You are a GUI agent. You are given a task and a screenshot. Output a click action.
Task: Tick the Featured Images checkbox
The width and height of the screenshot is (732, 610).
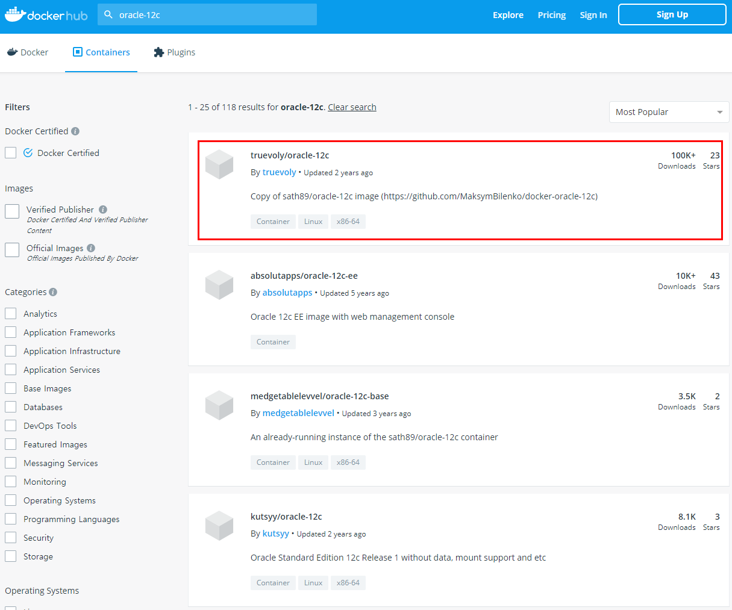point(10,444)
